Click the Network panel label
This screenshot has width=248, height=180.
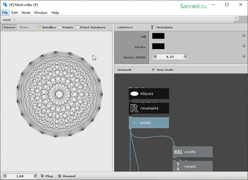pos(124,70)
